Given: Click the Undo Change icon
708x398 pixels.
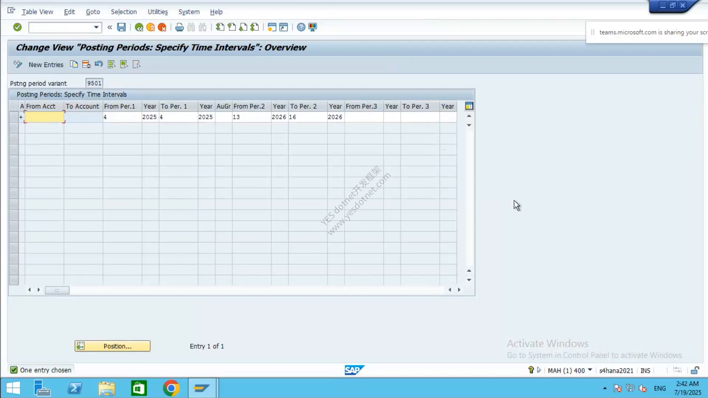Looking at the screenshot, I should [x=98, y=64].
